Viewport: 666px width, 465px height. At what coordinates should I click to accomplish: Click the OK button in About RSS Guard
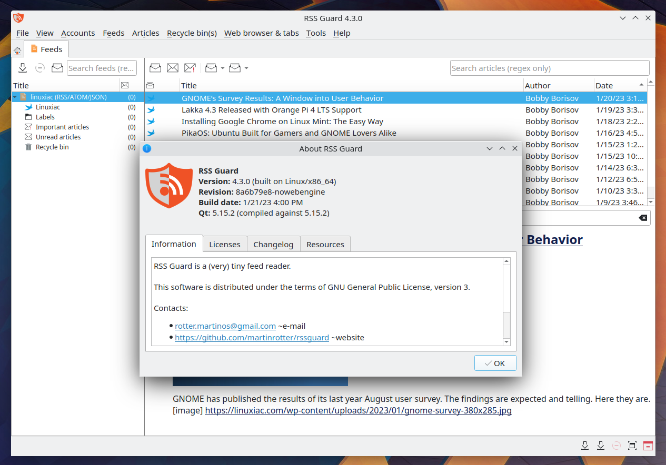pyautogui.click(x=495, y=363)
